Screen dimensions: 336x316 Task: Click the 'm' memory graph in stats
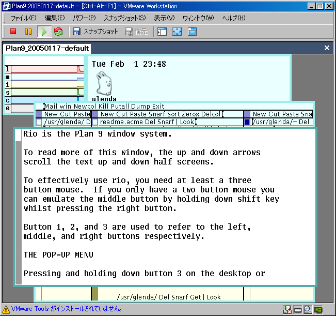point(47,77)
